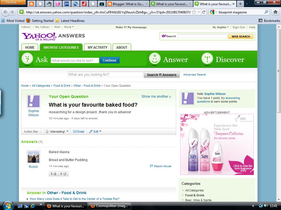Viewport: 281px width, 210px height.
Task: Open the Sure Fragrance Collection advertisement
Action: 217,144
